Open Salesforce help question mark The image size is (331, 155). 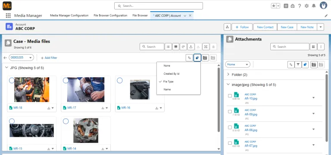(300, 6)
